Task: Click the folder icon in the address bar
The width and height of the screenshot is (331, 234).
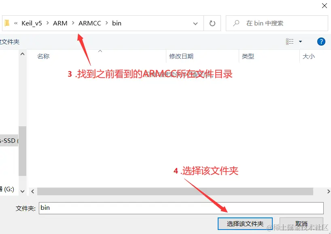Action: click(7, 23)
